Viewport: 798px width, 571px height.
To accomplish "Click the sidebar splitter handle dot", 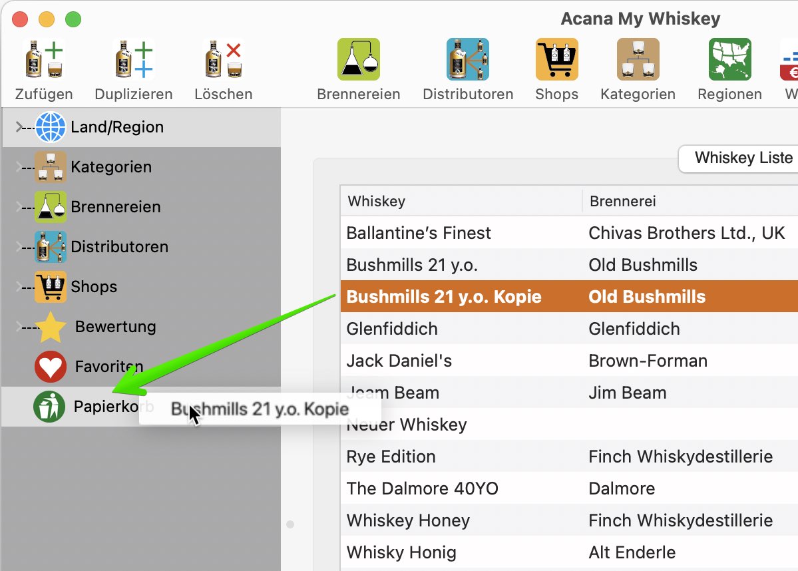I will (x=290, y=524).
